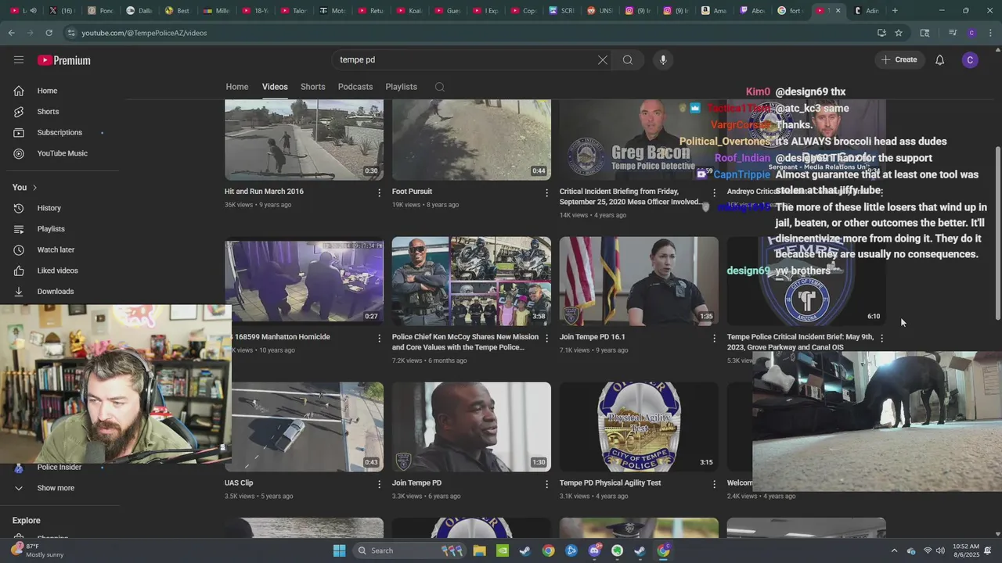Open Tempe PD Physical Agility Test title

[x=610, y=482]
